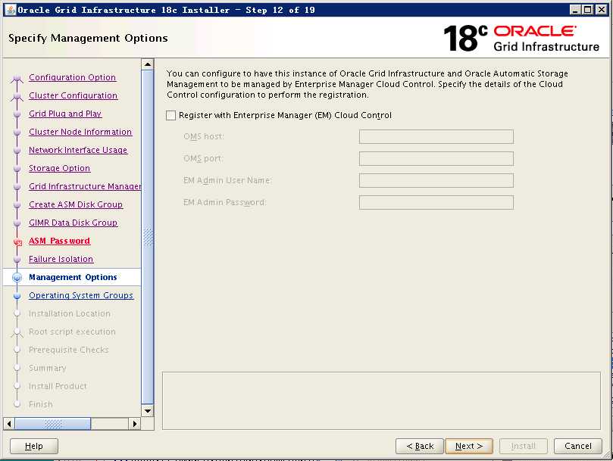Click the Specify Management Options heading
613x461 pixels.
(88, 39)
